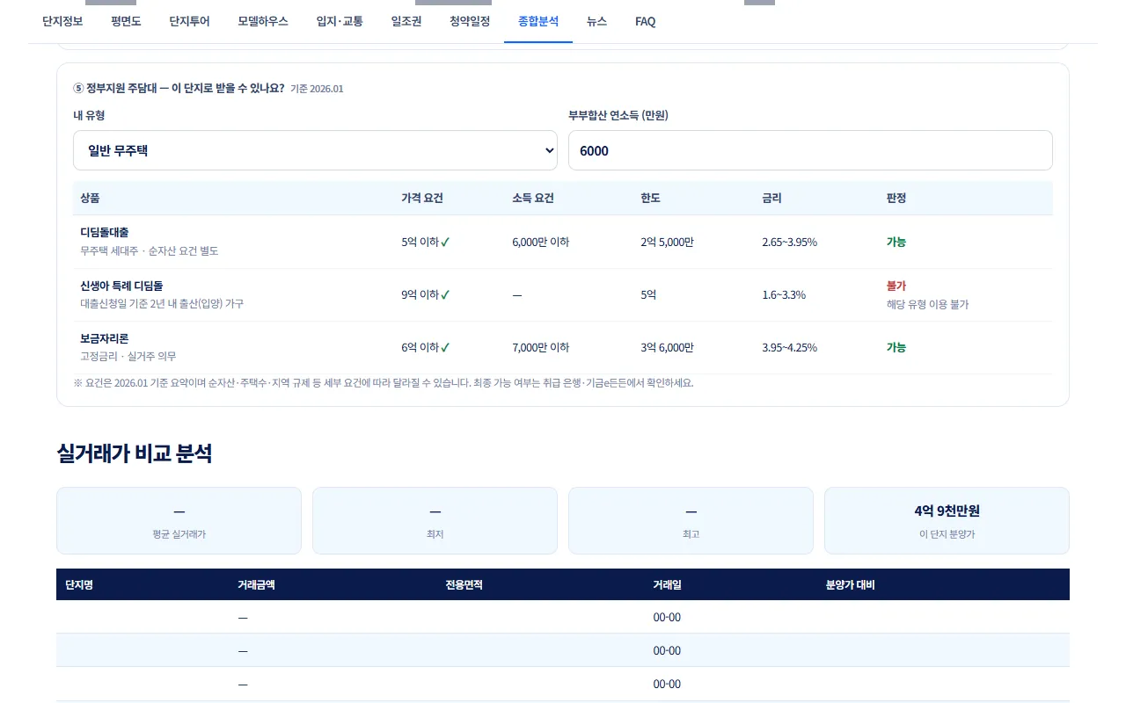Select the 디딤돌대출 product name

click(x=105, y=233)
